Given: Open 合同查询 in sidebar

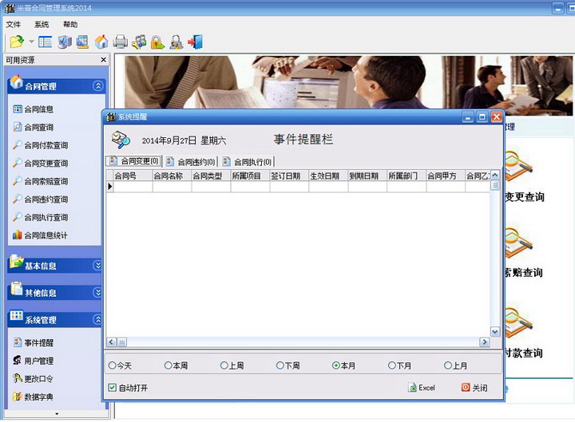Looking at the screenshot, I should coord(34,127).
